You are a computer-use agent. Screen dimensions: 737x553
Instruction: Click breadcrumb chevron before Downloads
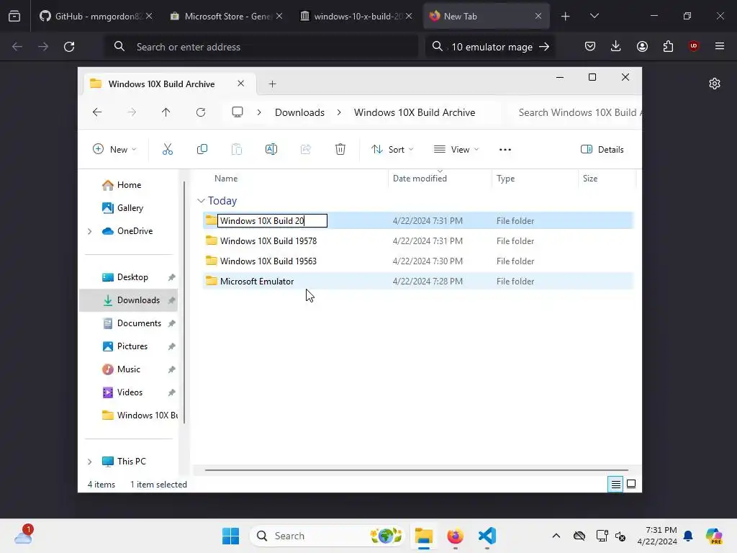point(259,112)
